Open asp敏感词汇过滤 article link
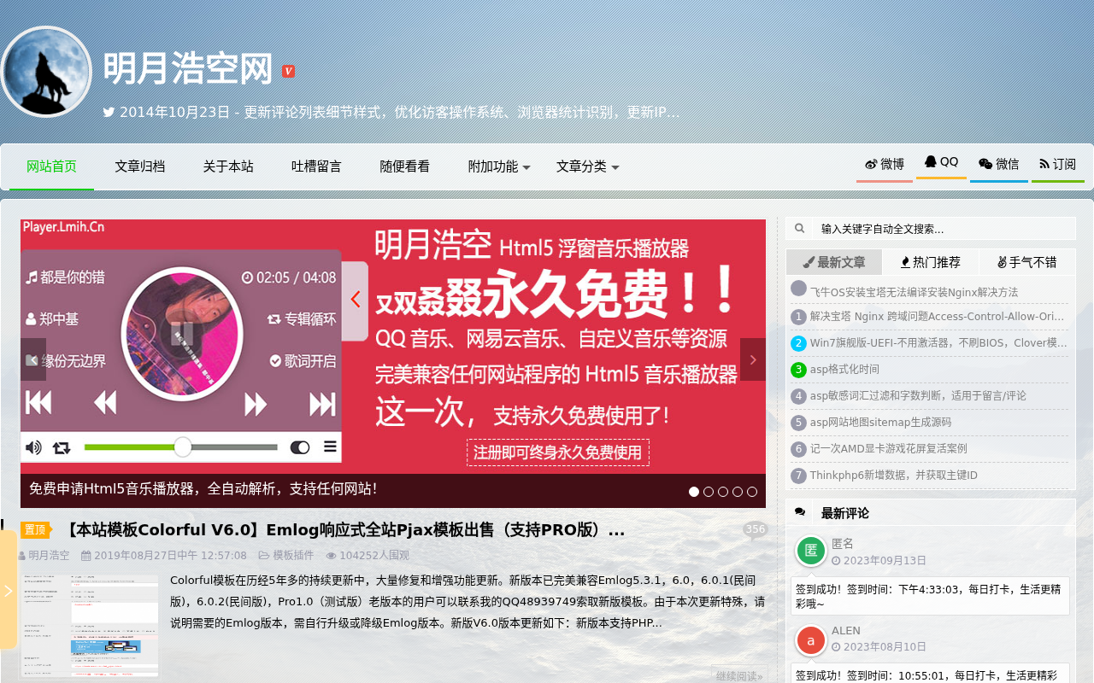The width and height of the screenshot is (1094, 683). pyautogui.click(x=918, y=395)
